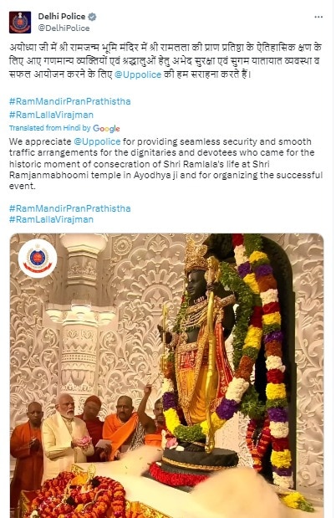Open #RamLallaVirajman hashtag above the translation label
The image size is (336, 518).
(51, 115)
